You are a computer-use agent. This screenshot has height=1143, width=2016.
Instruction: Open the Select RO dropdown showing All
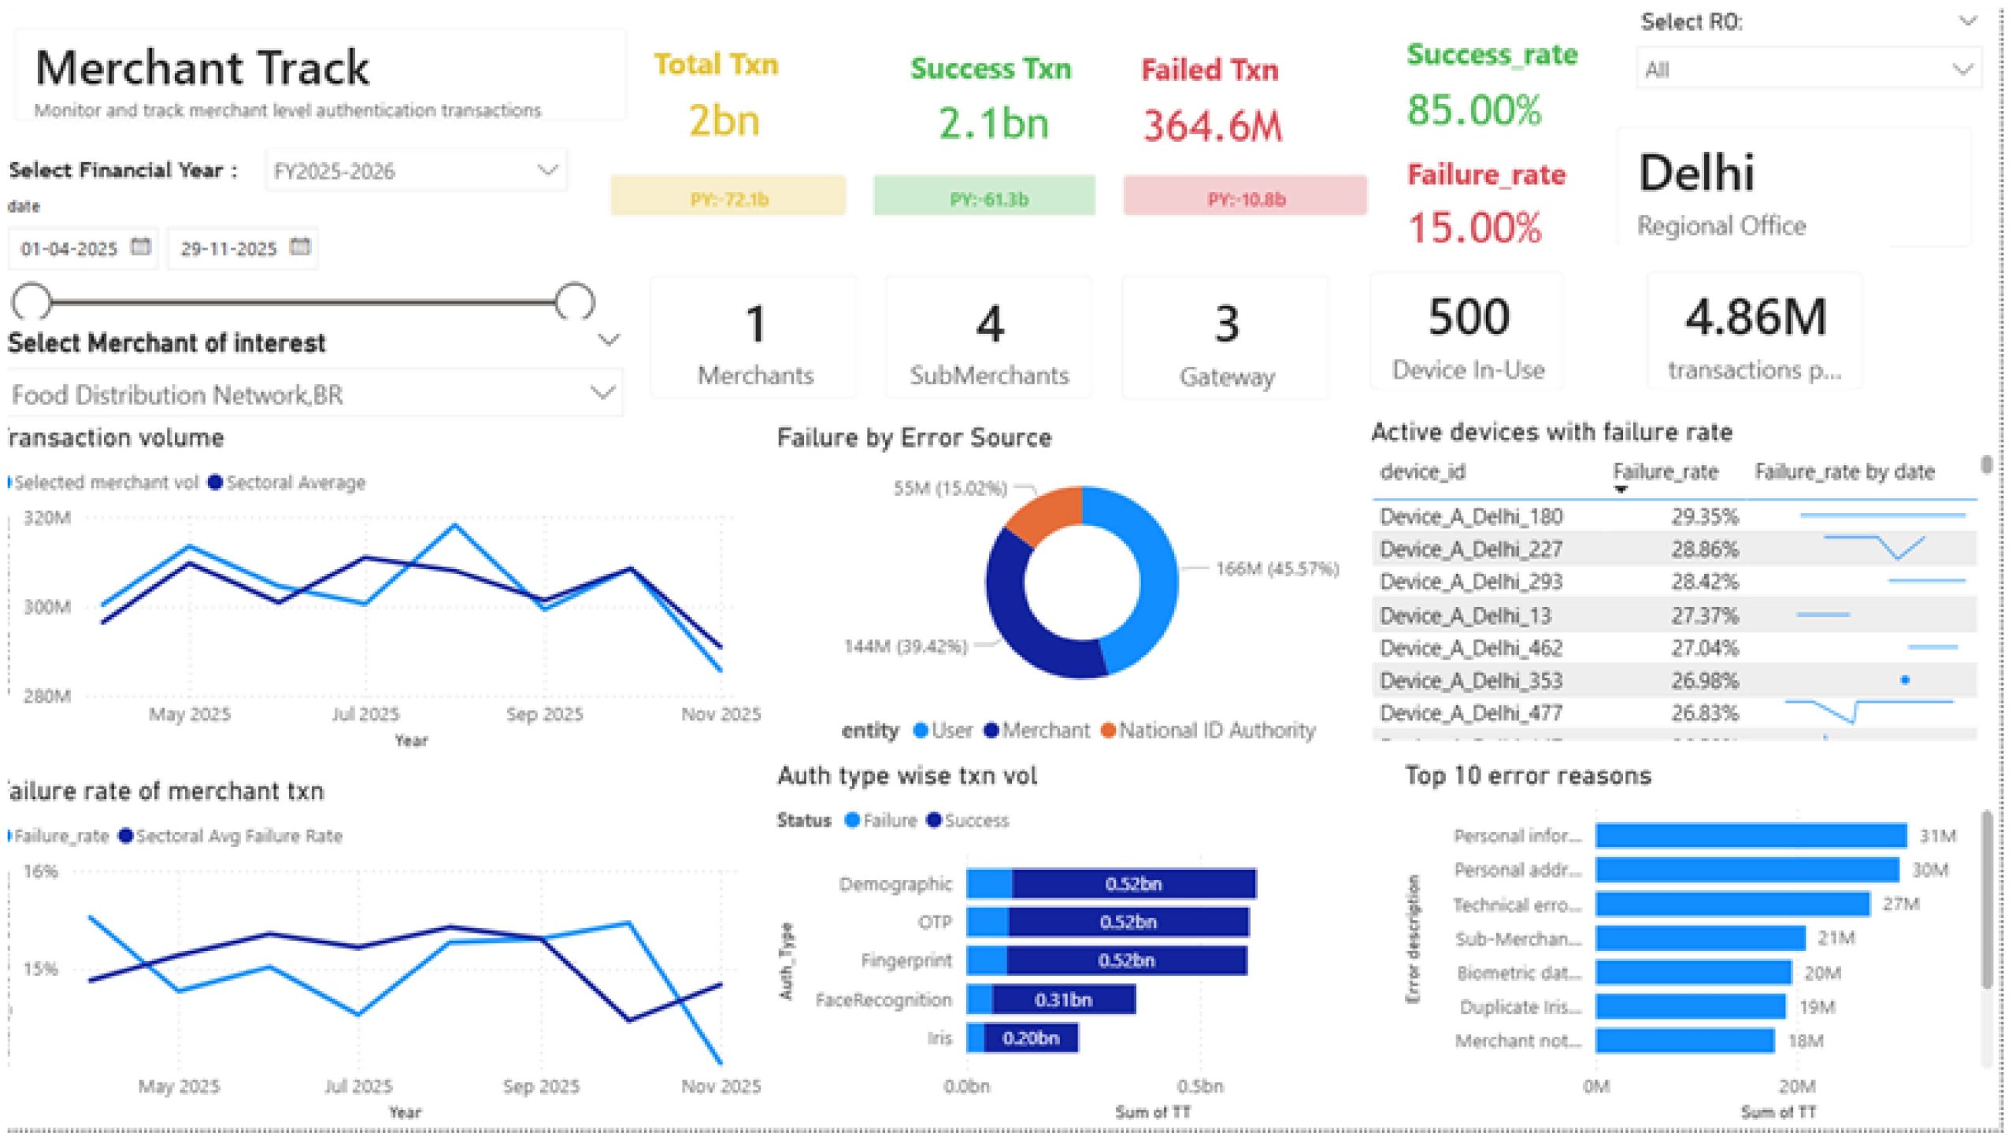[1962, 70]
